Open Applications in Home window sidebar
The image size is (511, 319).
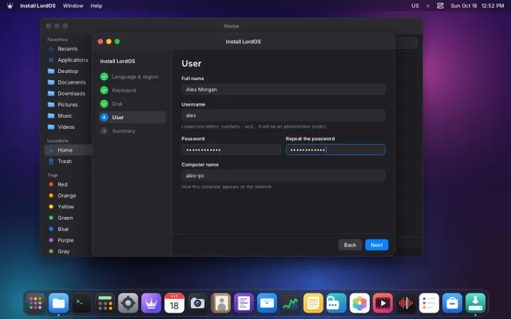[x=68, y=60]
